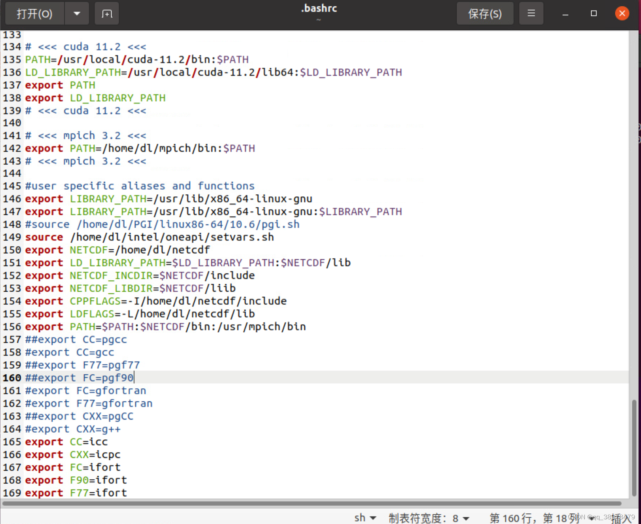641x524 pixels.
Task: Open a file using the 打开(O) button
Action: coord(34,13)
